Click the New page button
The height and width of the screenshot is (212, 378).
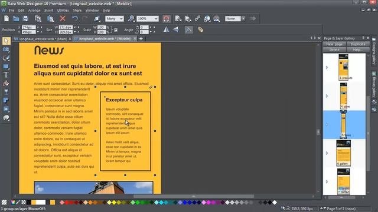(334, 44)
